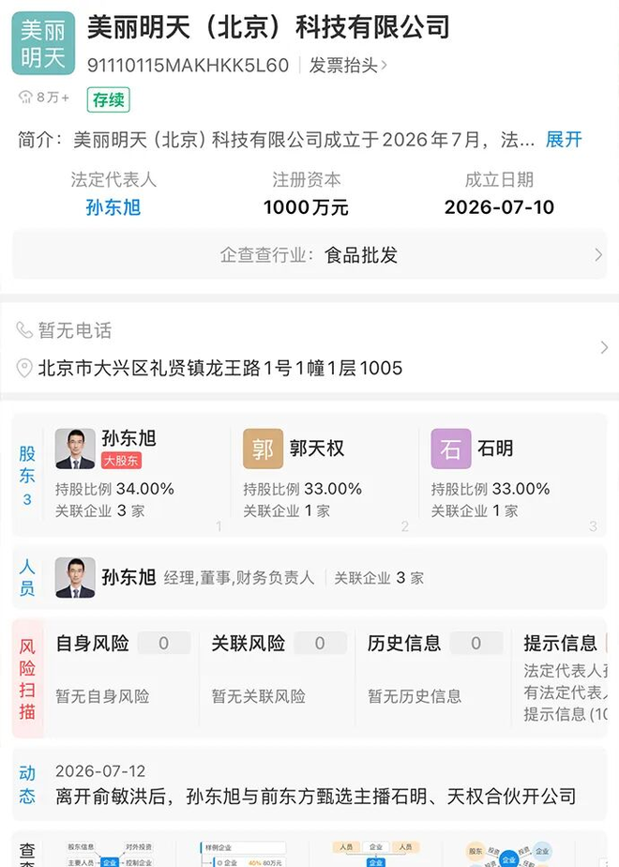Open the 风险扫描 section label
The height and width of the screenshot is (867, 619).
tap(27, 678)
